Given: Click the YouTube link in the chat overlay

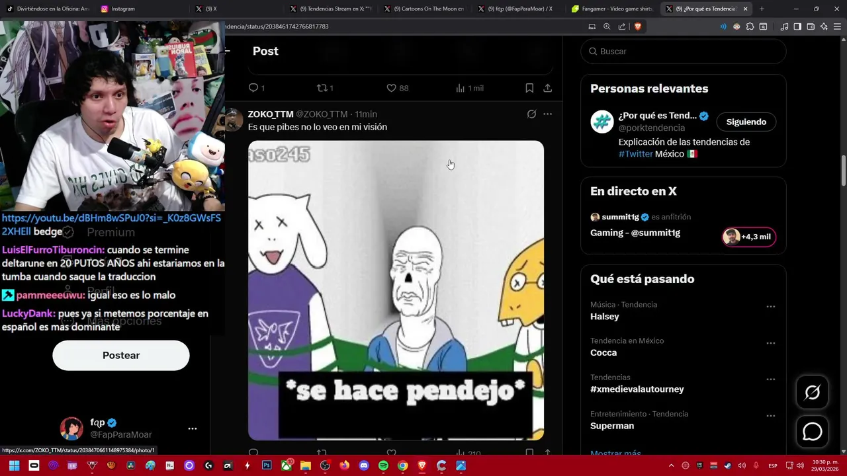Looking at the screenshot, I should pos(111,224).
